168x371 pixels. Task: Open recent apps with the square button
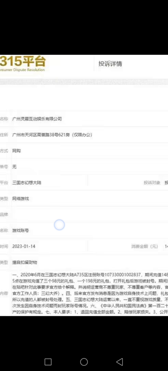pyautogui.click(x=48, y=362)
